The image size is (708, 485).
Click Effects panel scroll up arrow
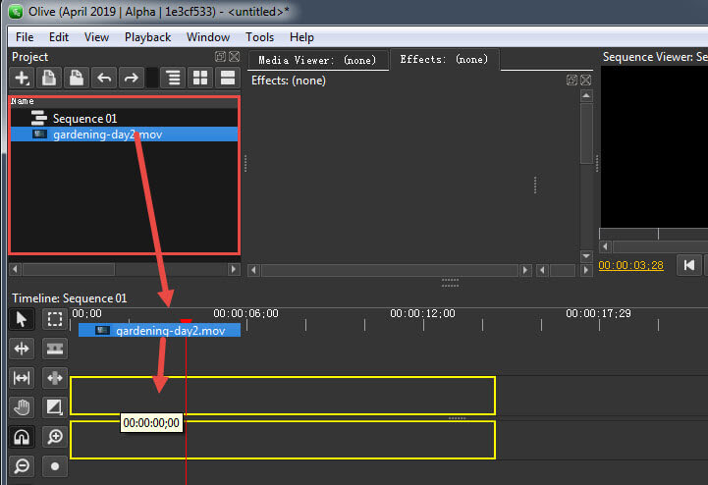coord(586,95)
